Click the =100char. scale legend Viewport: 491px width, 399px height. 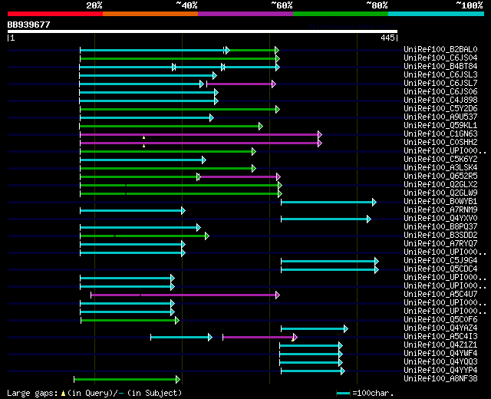point(365,393)
